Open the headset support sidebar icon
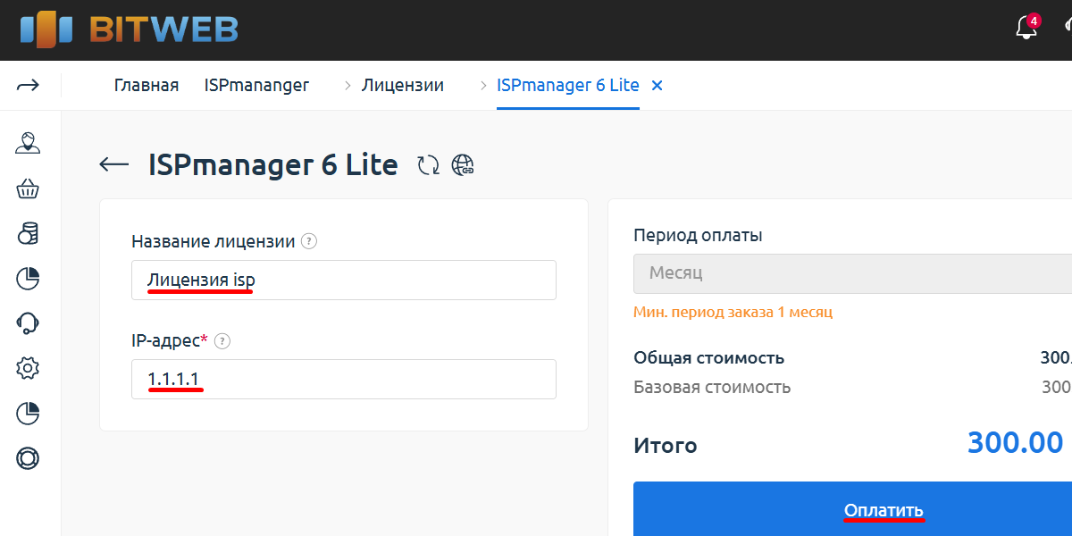Image resolution: width=1072 pixels, height=536 pixels. pyautogui.click(x=28, y=322)
